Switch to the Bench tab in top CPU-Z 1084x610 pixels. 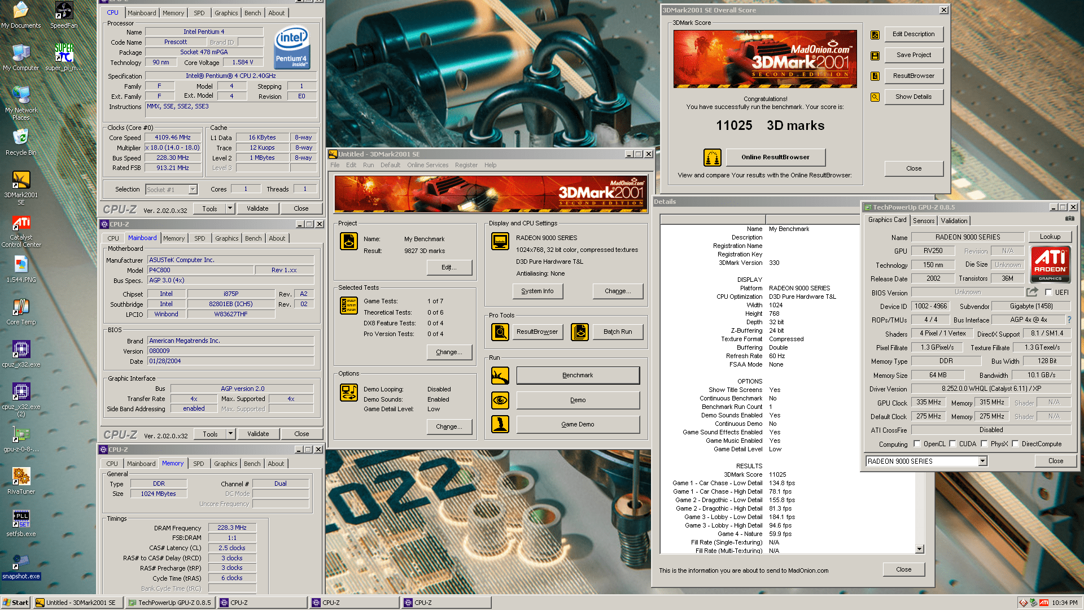click(x=252, y=13)
